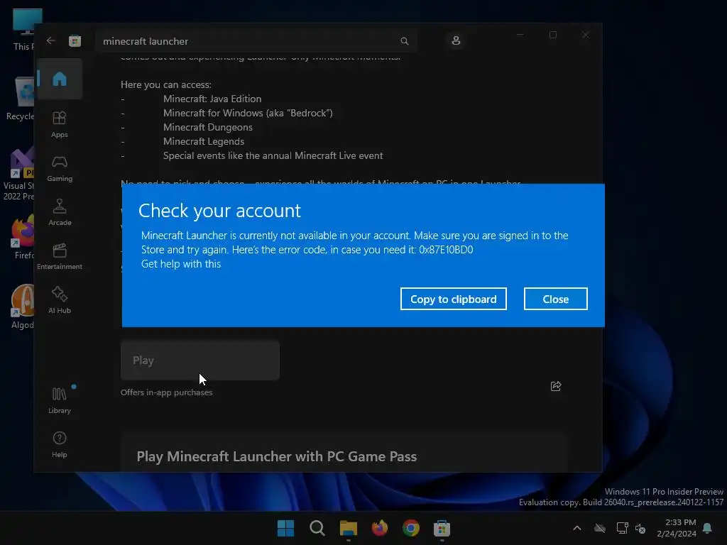Click the Check your account dialog title
This screenshot has height=545, width=727.
click(219, 211)
